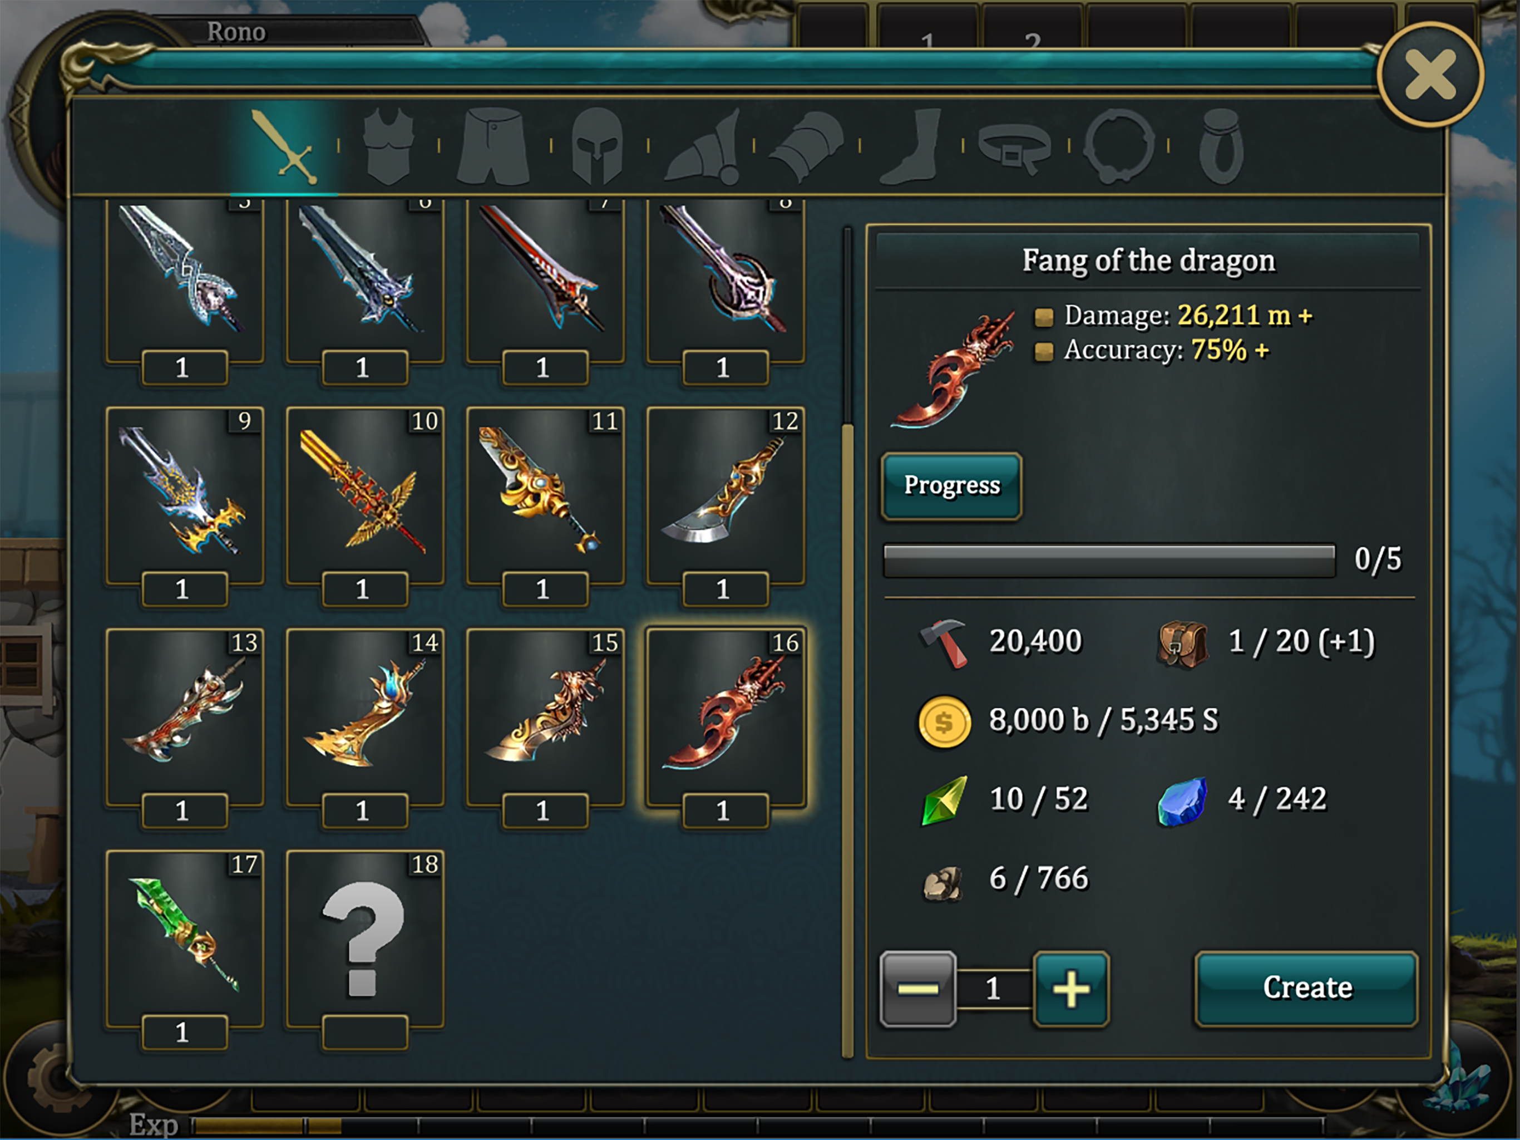Screen dimensions: 1520x1140
Task: Click the Create button
Action: 1306,988
